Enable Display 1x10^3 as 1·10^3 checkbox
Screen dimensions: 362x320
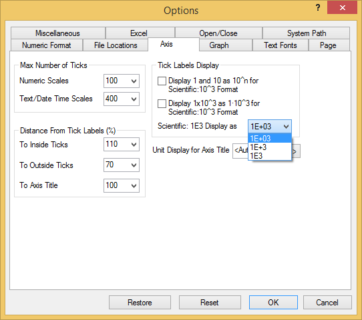point(162,104)
